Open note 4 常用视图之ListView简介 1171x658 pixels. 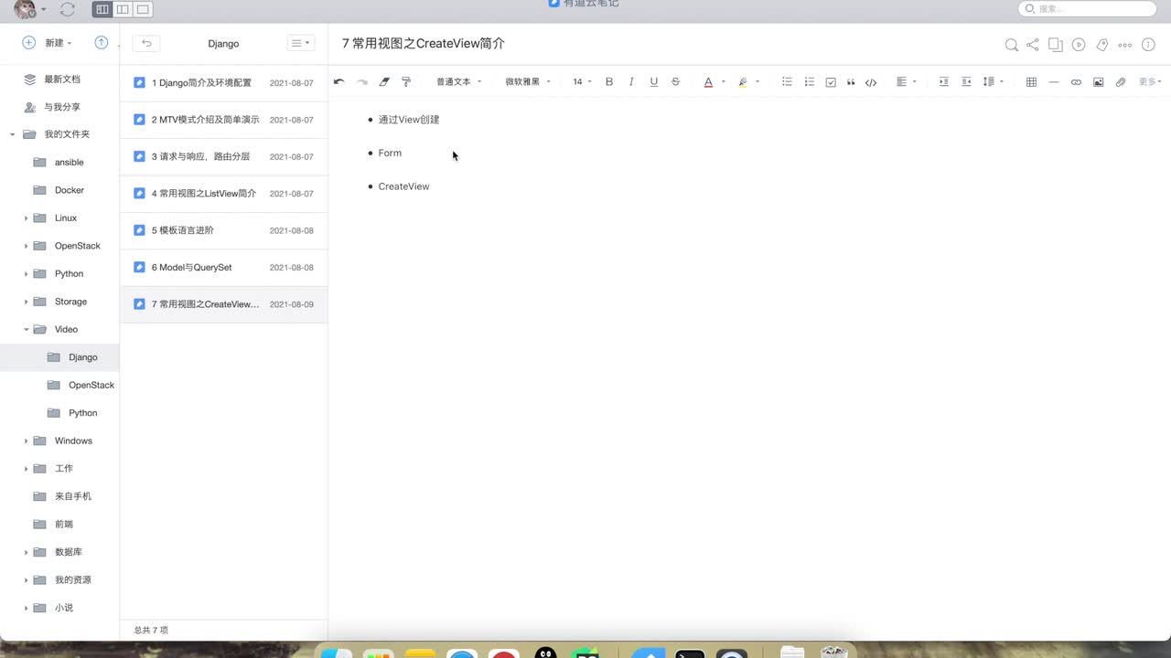(224, 194)
